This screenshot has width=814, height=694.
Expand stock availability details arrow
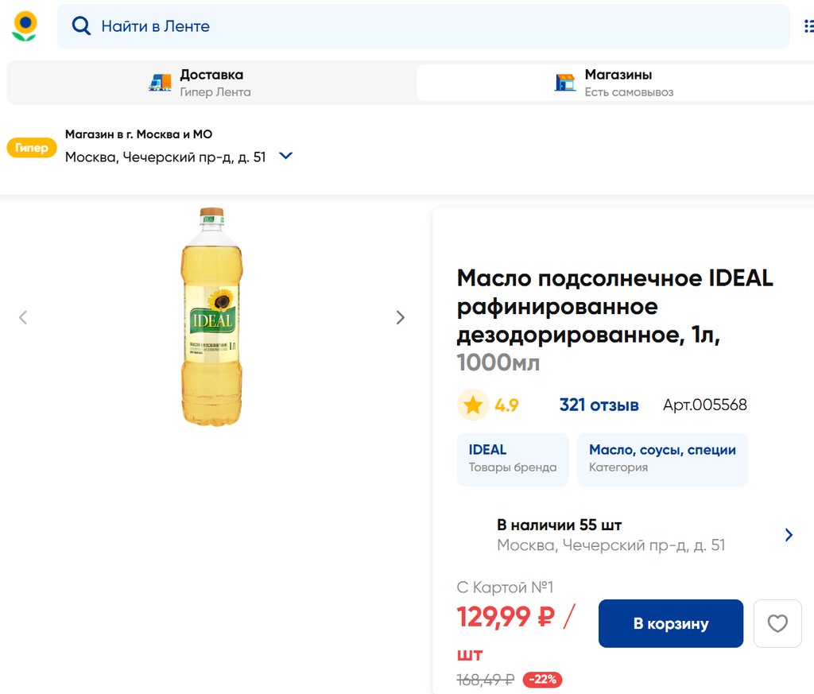tap(789, 535)
